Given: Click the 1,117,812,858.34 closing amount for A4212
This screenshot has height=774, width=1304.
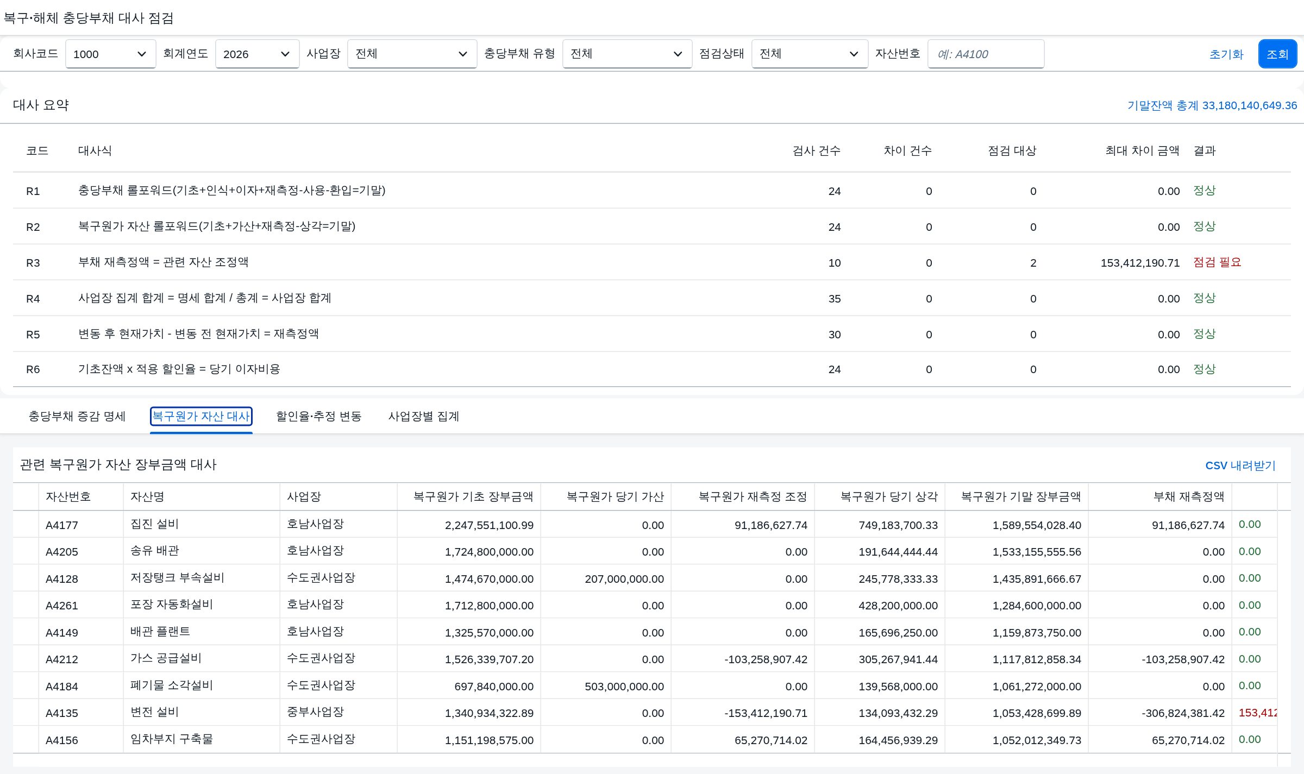Looking at the screenshot, I should [1037, 659].
